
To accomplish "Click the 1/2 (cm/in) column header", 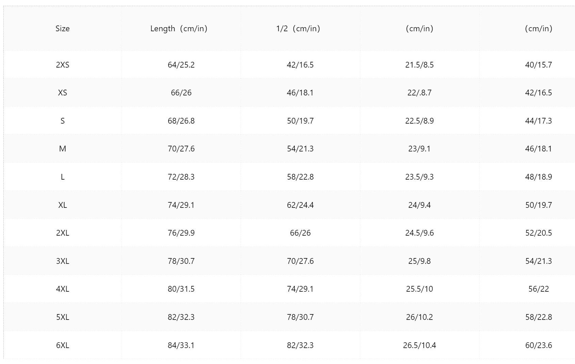I will point(298,29).
